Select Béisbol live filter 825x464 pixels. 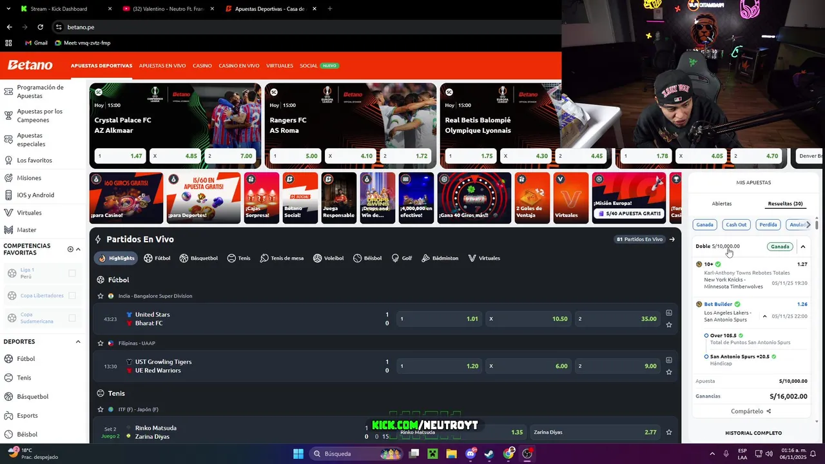click(x=367, y=258)
